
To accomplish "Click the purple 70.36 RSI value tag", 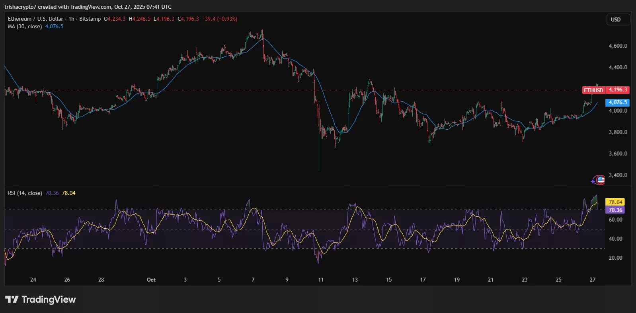I will pyautogui.click(x=615, y=210).
